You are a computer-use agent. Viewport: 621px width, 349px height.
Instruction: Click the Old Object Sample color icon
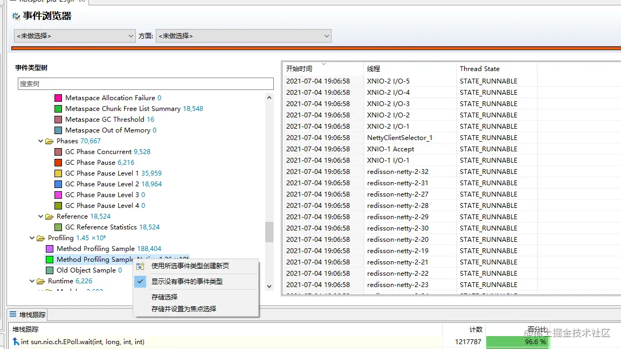click(x=50, y=270)
